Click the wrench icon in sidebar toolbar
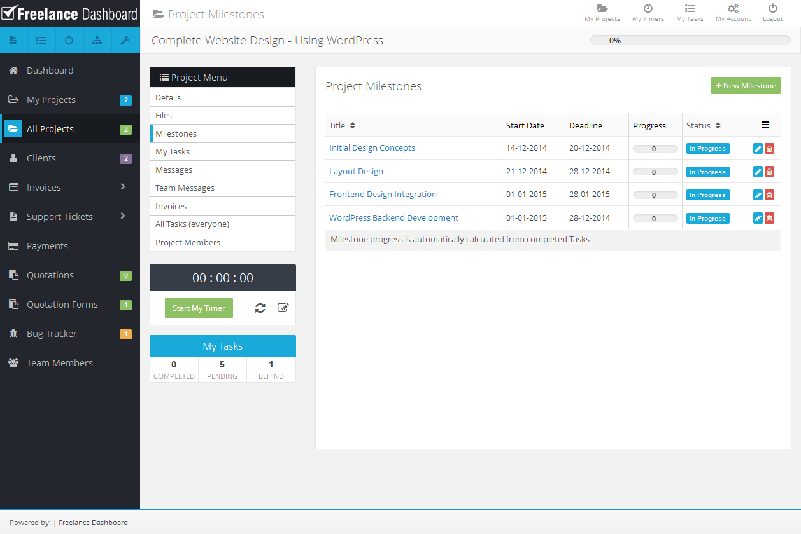801x534 pixels. (x=125, y=41)
